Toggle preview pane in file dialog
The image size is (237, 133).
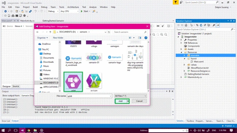(140, 38)
